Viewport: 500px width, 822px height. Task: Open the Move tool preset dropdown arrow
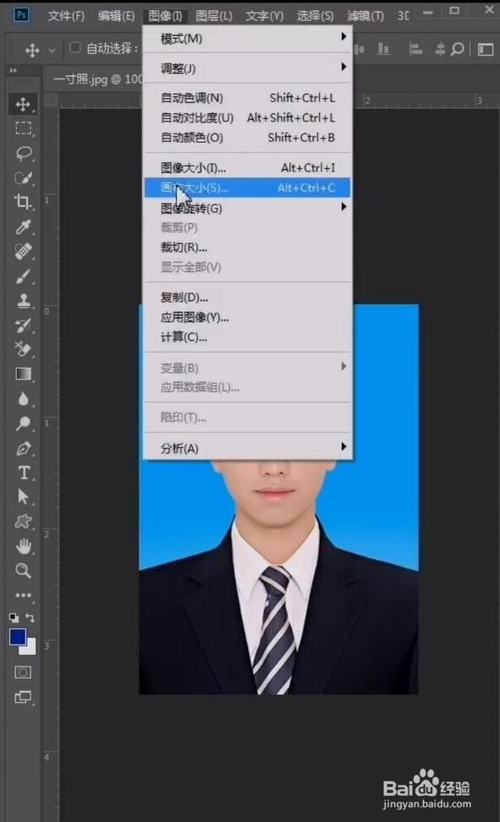click(52, 51)
